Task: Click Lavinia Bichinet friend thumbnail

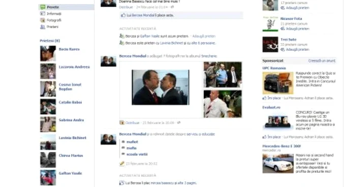Action: (48, 142)
